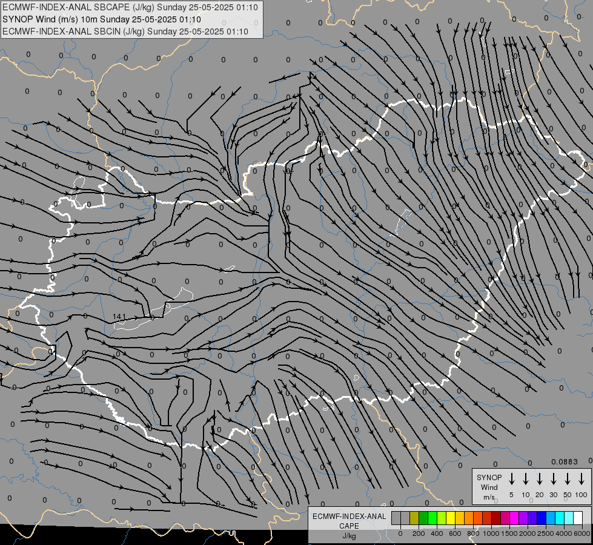Viewport: 593px width, 545px height.
Task: Click the wind arrow above 20 m/s
Action: (x=539, y=479)
